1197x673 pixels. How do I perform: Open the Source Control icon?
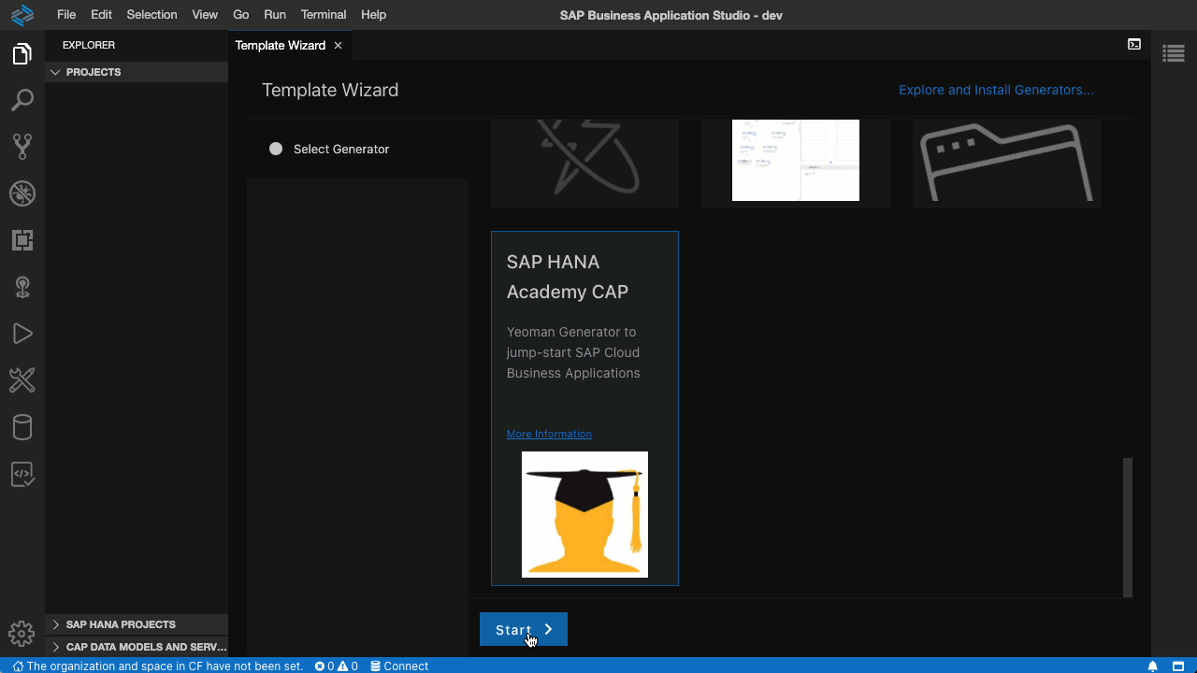22,146
